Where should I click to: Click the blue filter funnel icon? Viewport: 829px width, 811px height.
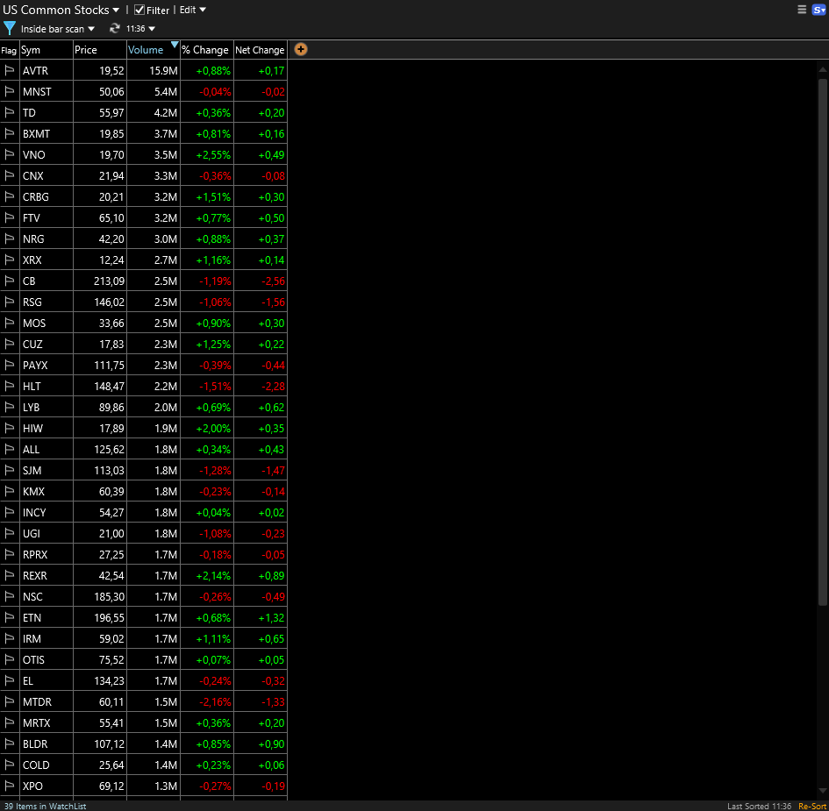9,28
